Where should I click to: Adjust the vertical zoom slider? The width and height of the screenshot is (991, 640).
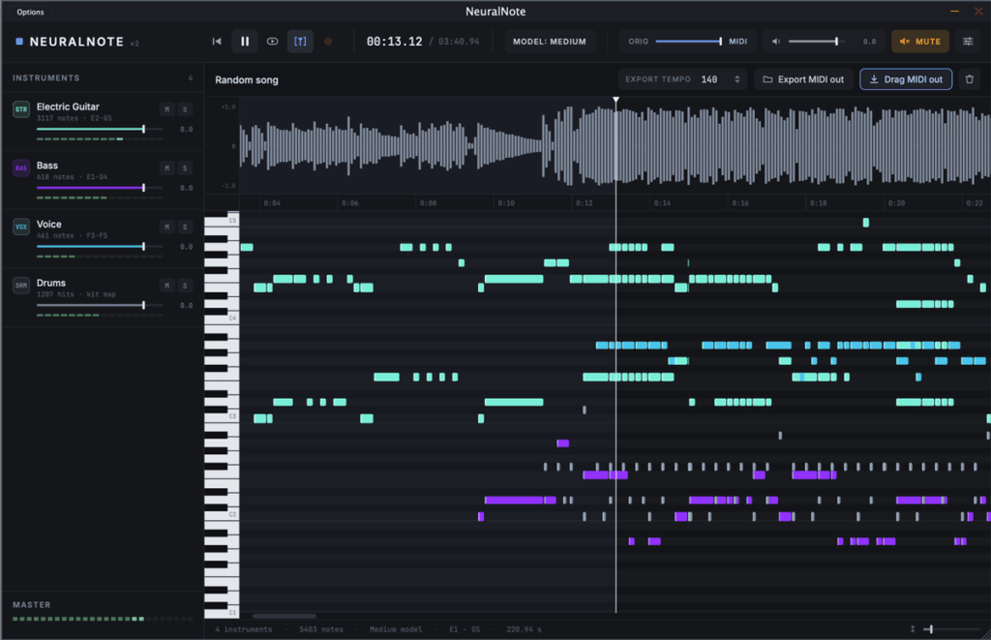(x=951, y=629)
